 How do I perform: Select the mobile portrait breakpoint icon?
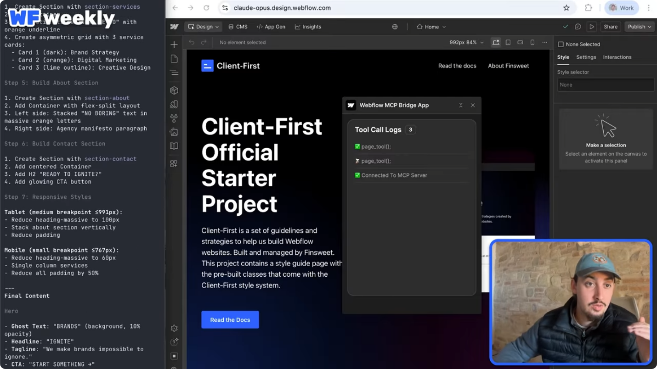pyautogui.click(x=532, y=42)
